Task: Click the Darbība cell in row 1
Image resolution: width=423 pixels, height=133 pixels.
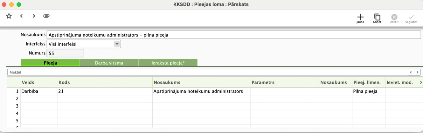Action: [38, 91]
